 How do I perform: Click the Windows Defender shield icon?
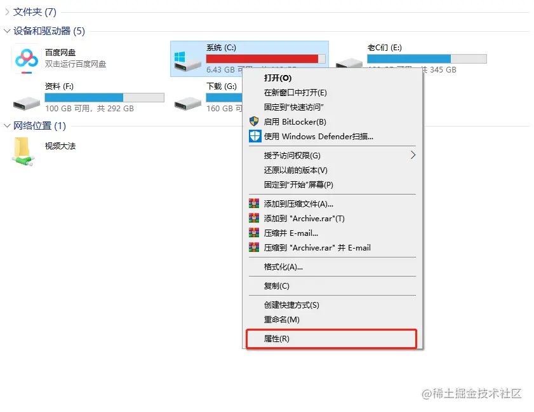click(255, 136)
